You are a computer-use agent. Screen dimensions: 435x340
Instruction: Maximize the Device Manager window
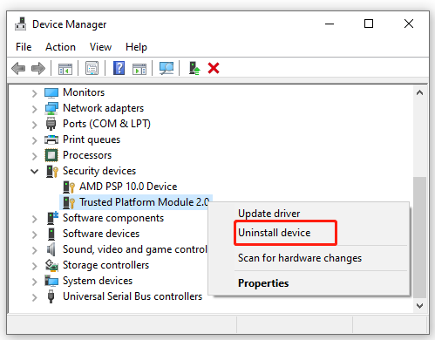click(x=369, y=24)
